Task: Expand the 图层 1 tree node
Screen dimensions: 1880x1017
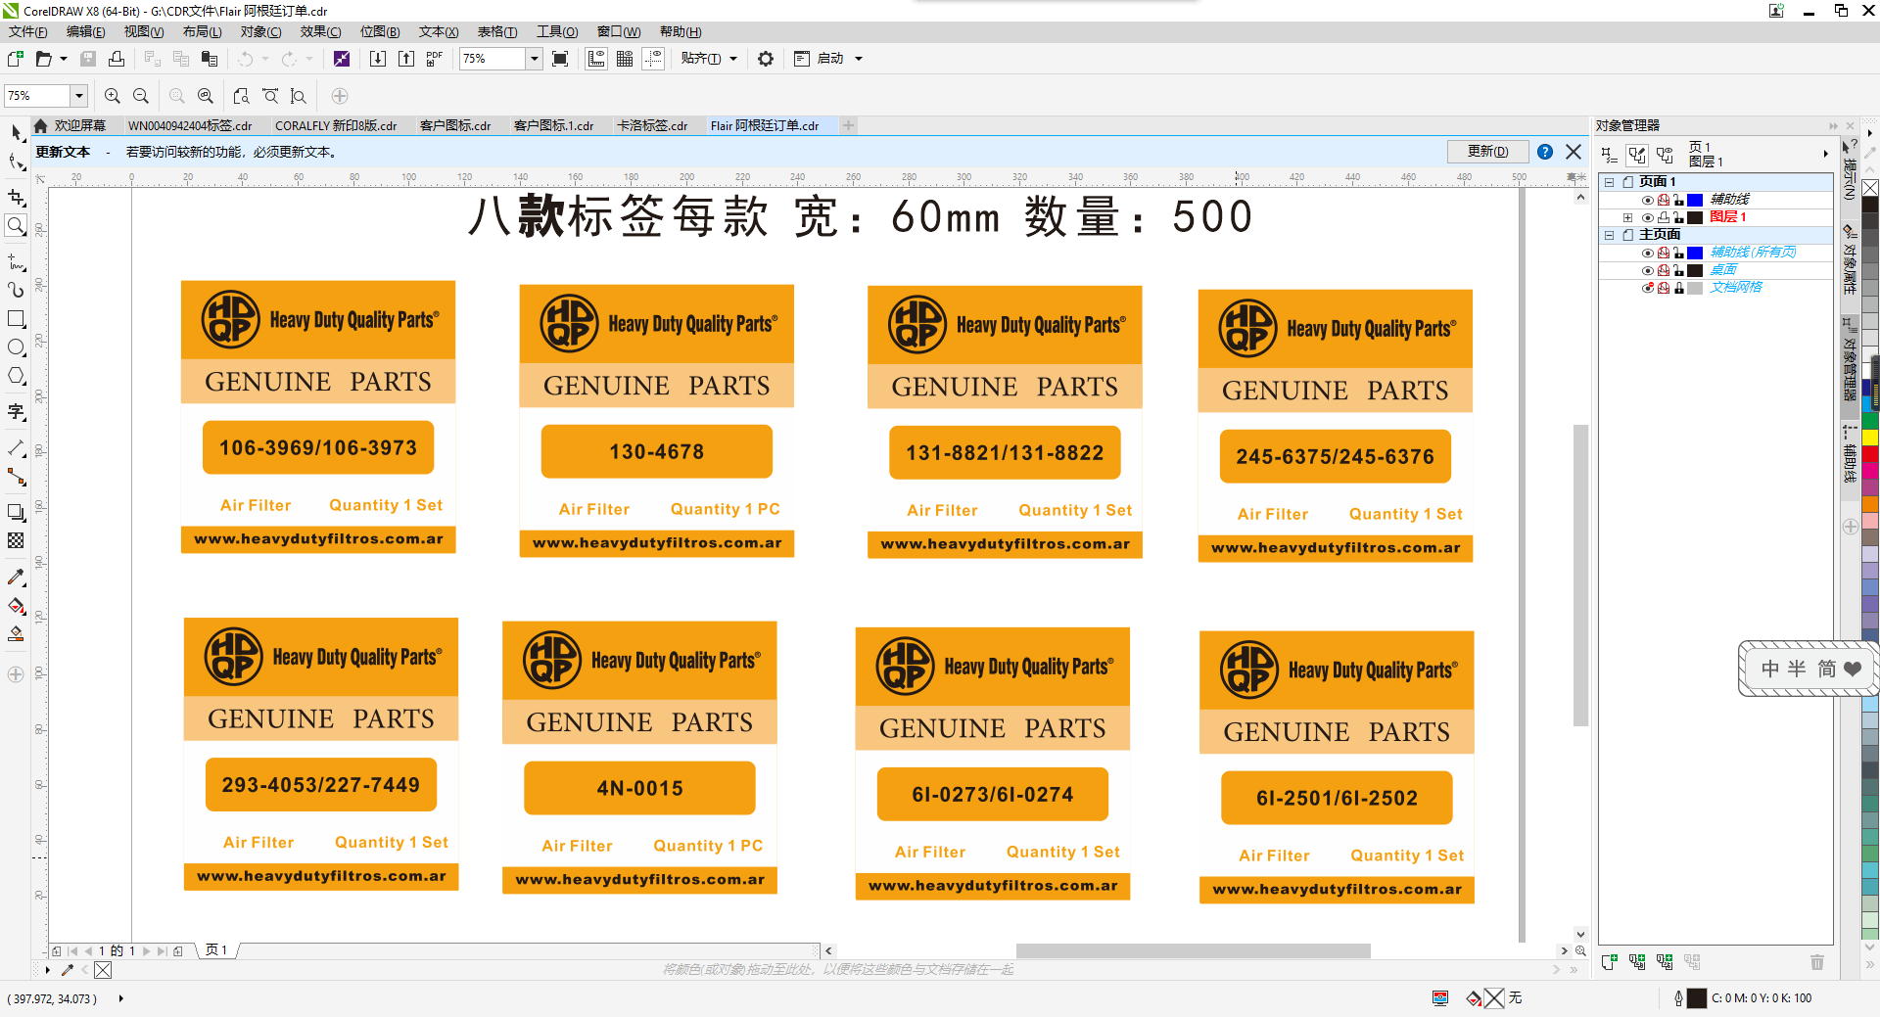Action: tap(1627, 217)
